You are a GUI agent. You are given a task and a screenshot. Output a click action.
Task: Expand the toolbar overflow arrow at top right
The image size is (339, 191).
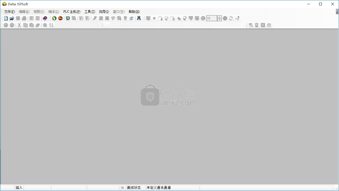pos(337,12)
